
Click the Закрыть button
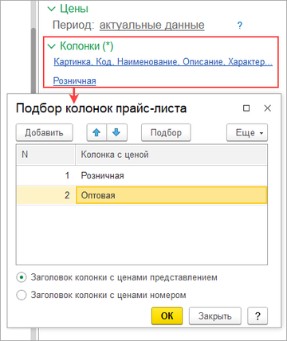coord(215,316)
